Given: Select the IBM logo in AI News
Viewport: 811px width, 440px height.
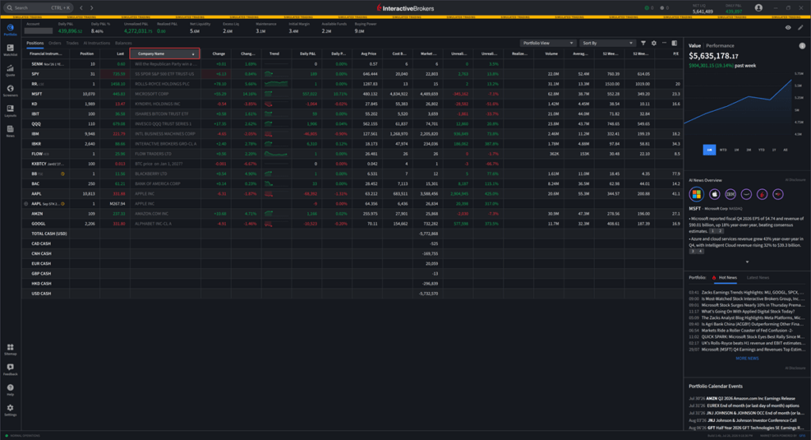Looking at the screenshot, I should coord(730,195).
